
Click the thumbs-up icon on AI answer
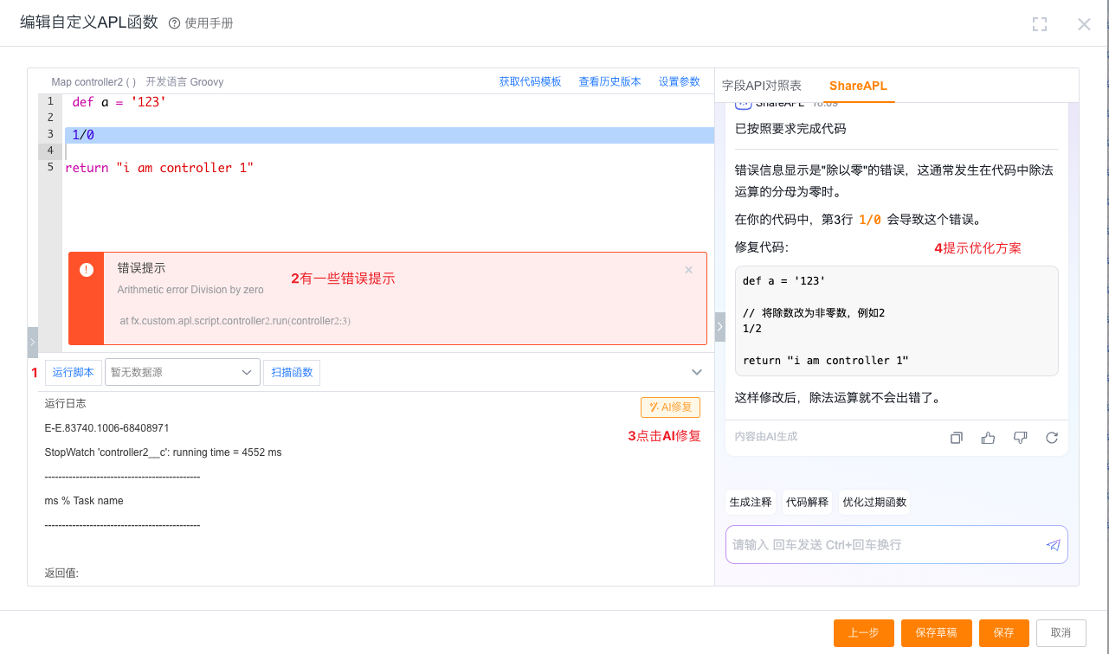point(988,438)
